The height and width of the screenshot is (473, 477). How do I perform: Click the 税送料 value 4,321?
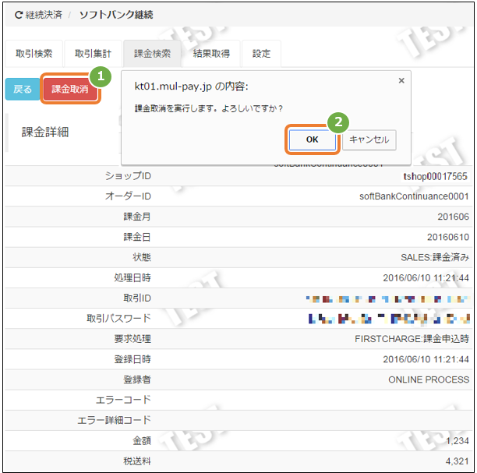458,461
